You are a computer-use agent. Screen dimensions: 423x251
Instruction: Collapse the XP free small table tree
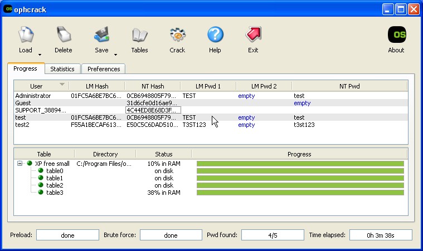click(20, 163)
